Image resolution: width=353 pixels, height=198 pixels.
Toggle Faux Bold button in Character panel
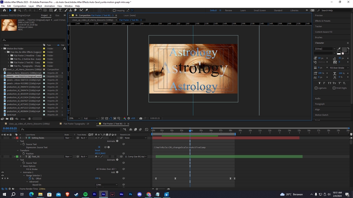(319, 83)
